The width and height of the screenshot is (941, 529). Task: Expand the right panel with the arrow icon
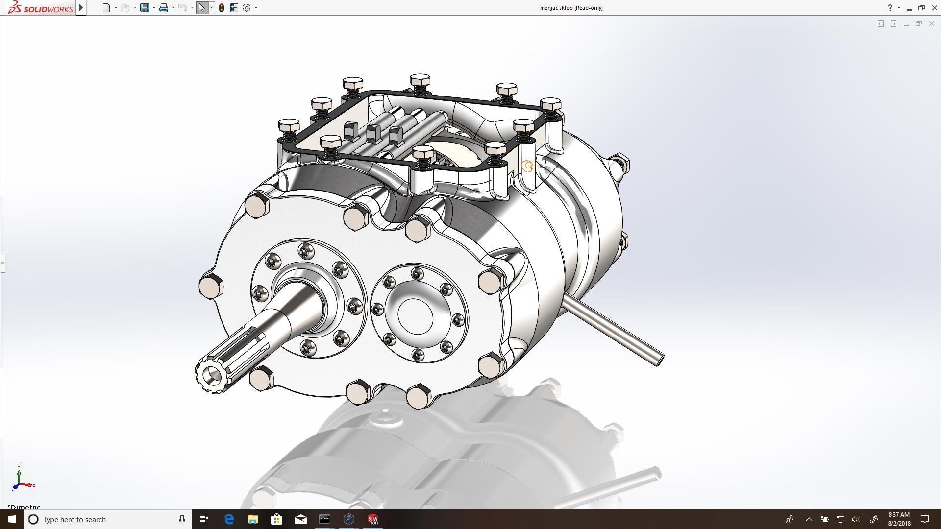pyautogui.click(x=893, y=24)
